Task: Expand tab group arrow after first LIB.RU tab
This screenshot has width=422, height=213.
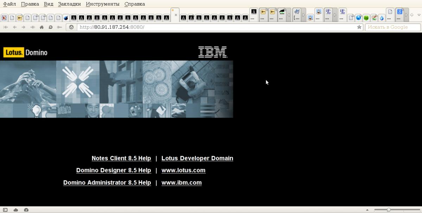Action: pos(335,15)
